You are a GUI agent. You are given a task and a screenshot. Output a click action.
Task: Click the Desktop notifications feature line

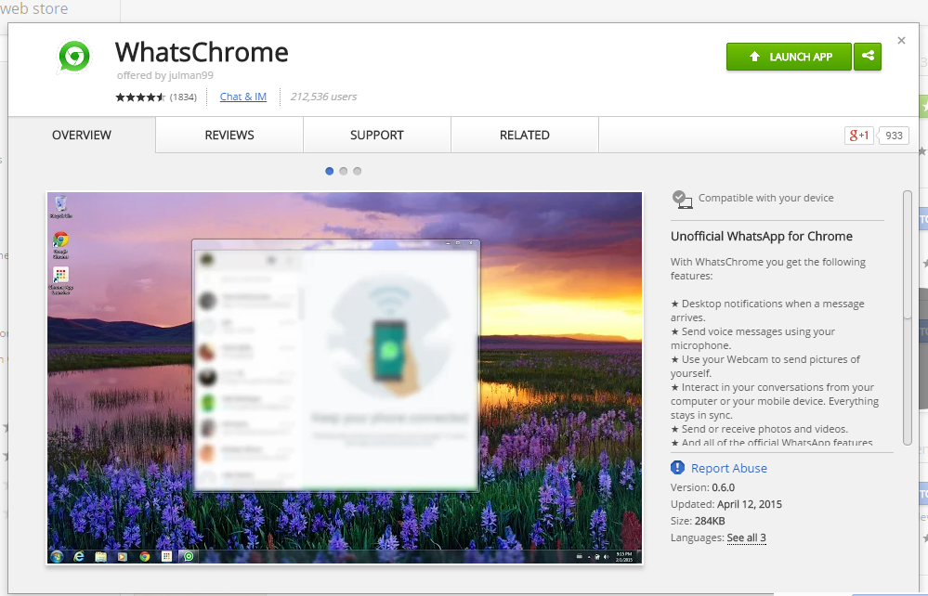[767, 310]
